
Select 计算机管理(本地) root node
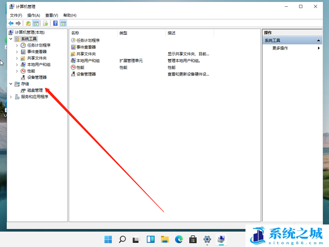click(30, 32)
